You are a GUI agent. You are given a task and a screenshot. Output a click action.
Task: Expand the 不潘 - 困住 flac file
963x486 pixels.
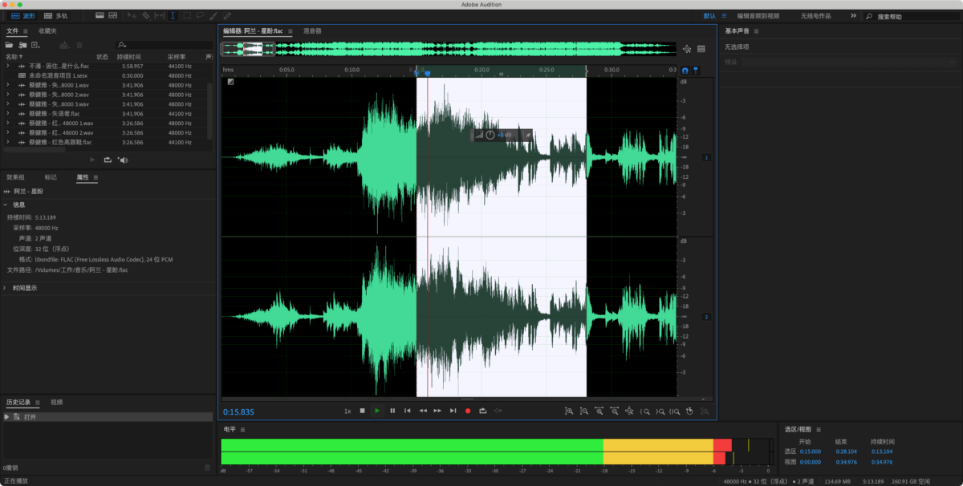(8, 66)
